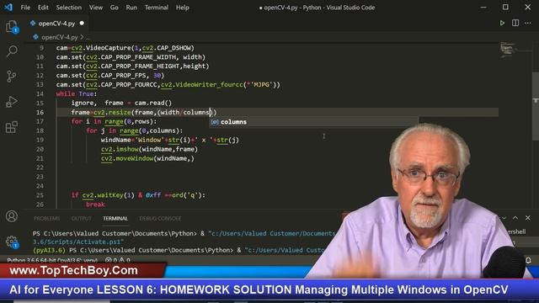
Task: Open the terminal shell selector dropdown
Action: pyautogui.click(x=504, y=218)
